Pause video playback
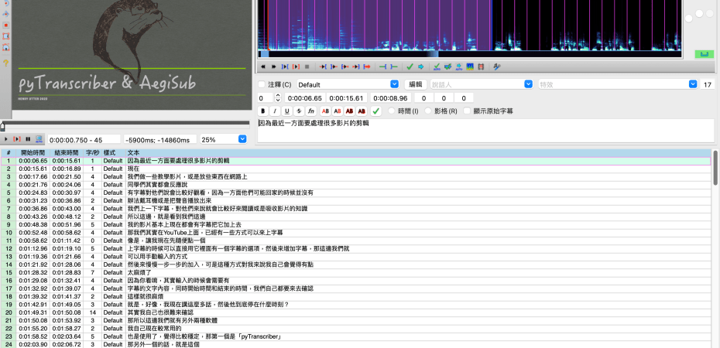Viewport: 720px width, 348px height. [27, 139]
